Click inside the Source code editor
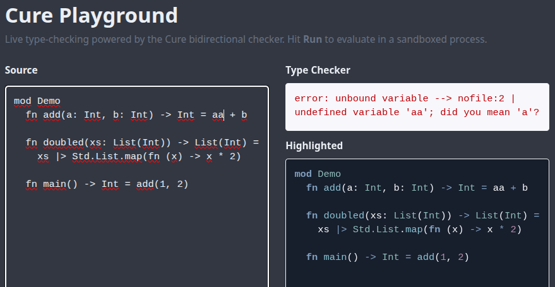Viewport: 555px width, 287px height. click(137, 186)
